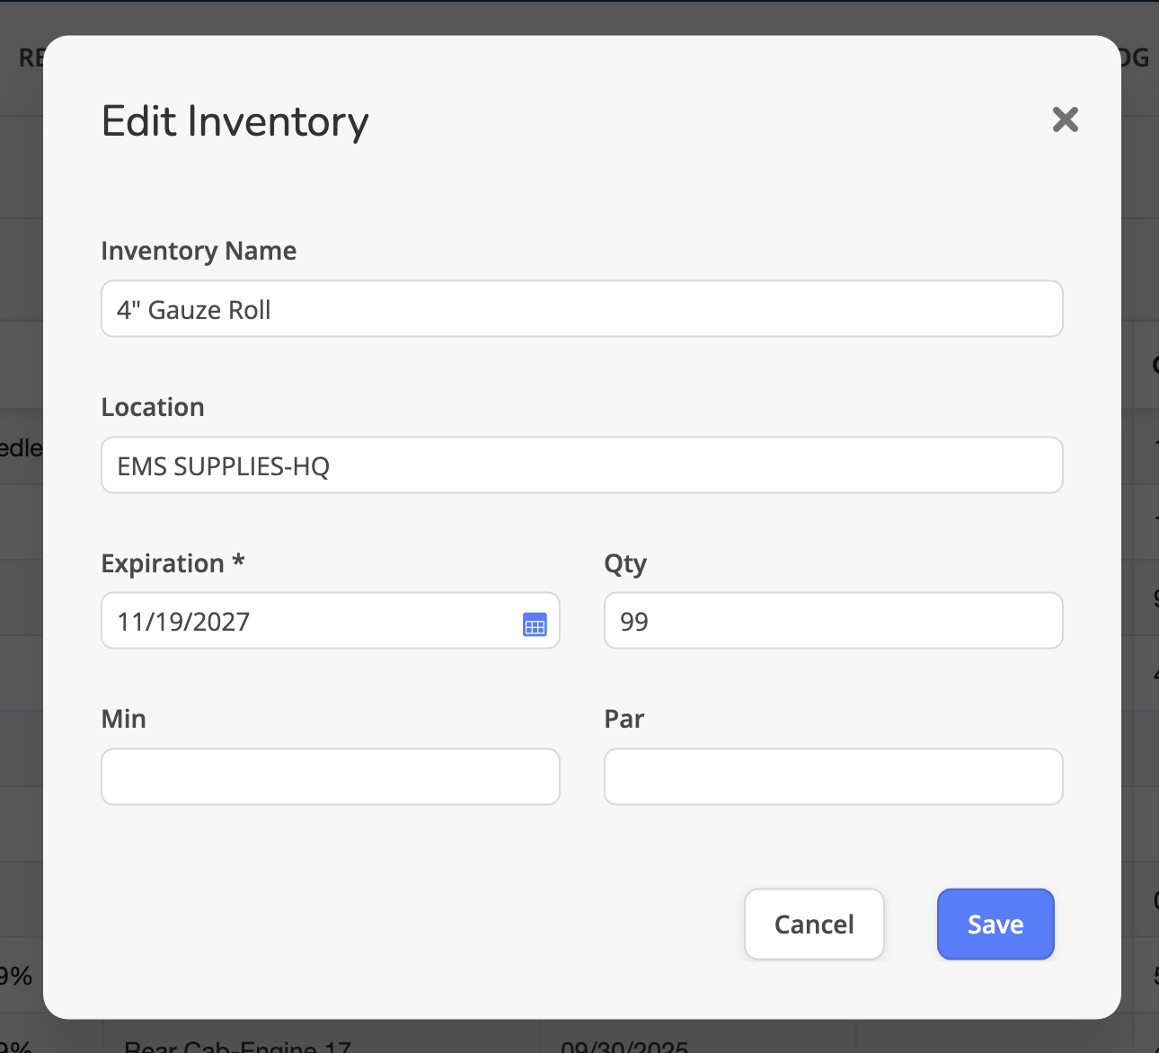Screen dimensions: 1159x1053
Task: Click the Inventory Name label
Action: click(x=199, y=251)
